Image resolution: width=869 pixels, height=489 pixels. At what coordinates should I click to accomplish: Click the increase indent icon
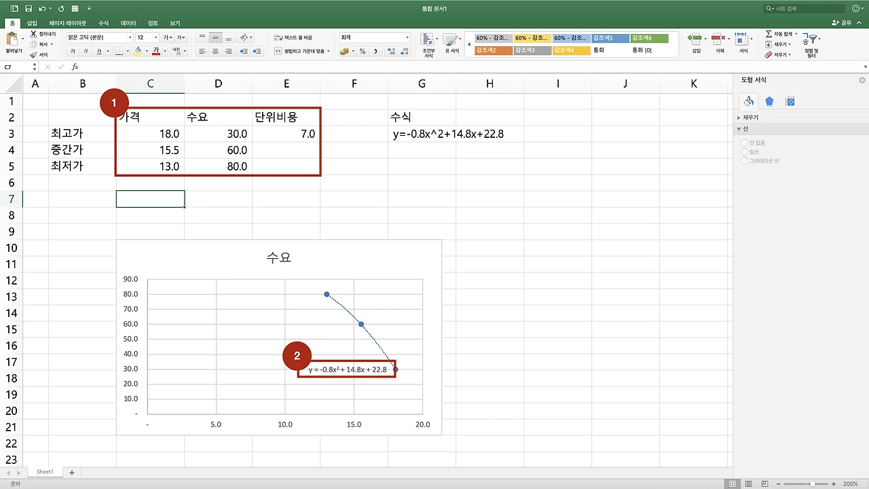click(257, 51)
